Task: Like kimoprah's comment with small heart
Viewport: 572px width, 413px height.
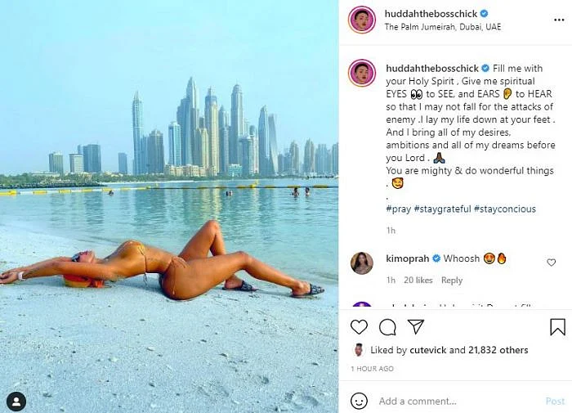Action: tap(552, 263)
